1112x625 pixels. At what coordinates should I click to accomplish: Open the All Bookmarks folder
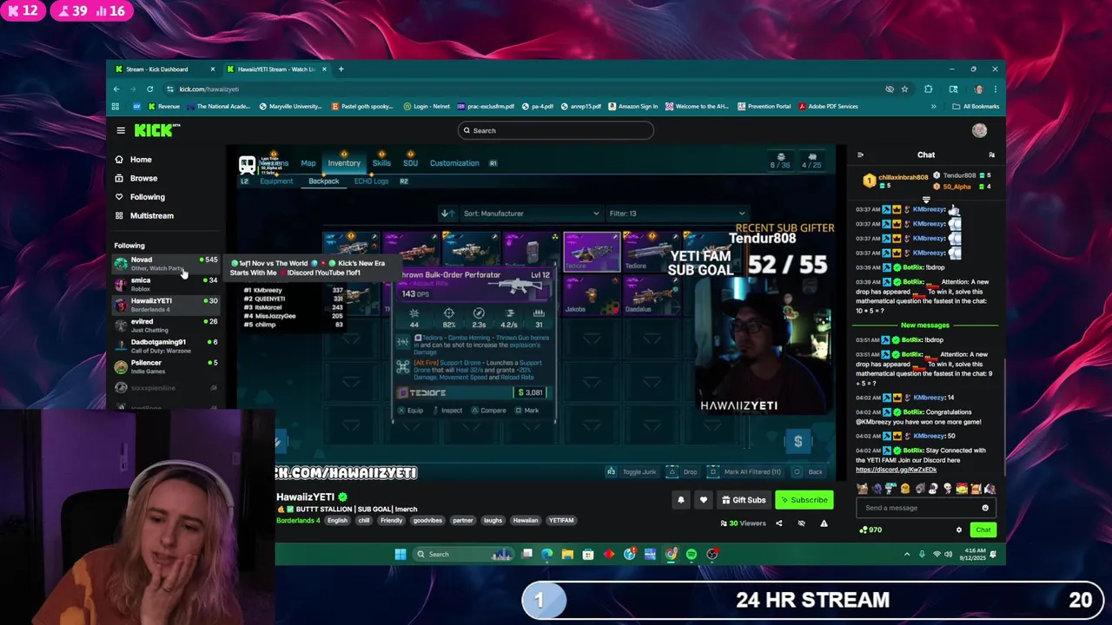pos(976,107)
